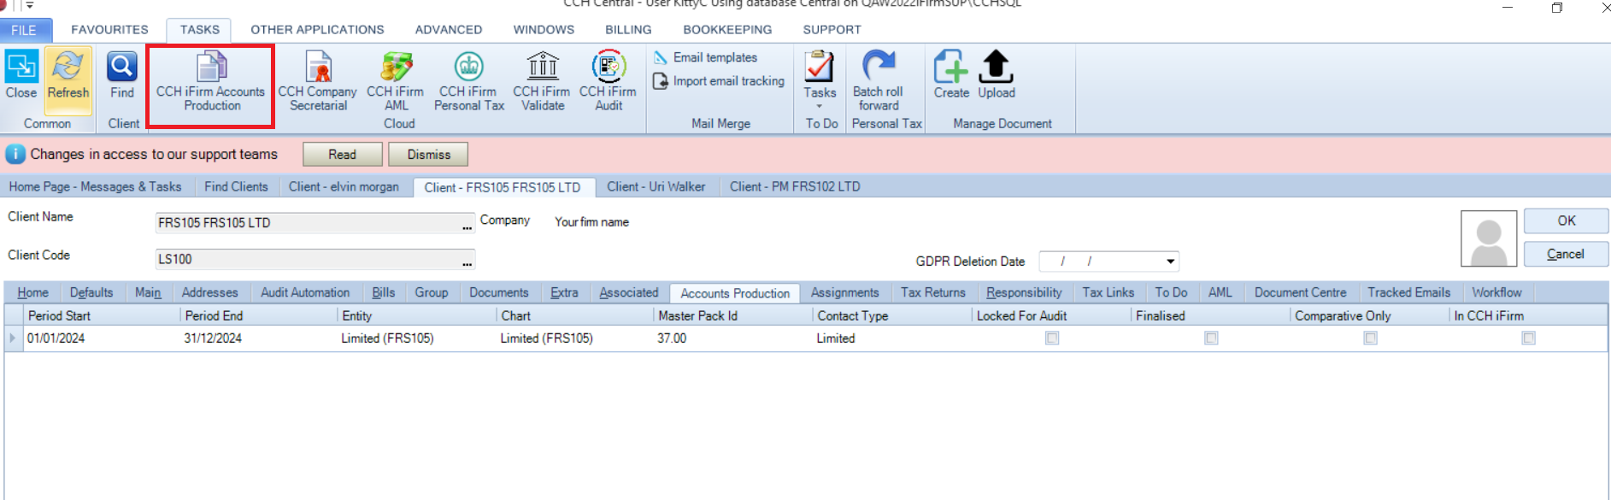This screenshot has height=500, width=1611.
Task: Click ellipsis button beside Client Name
Action: coord(467,226)
